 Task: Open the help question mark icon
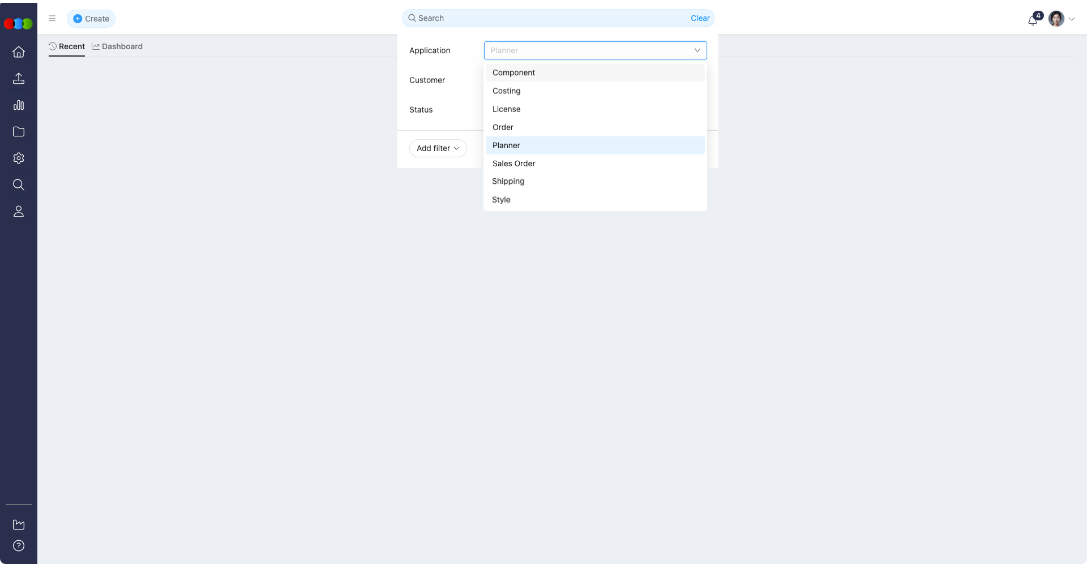click(19, 546)
